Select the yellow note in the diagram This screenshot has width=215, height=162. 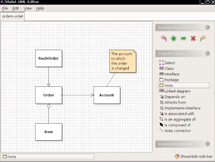point(123,61)
